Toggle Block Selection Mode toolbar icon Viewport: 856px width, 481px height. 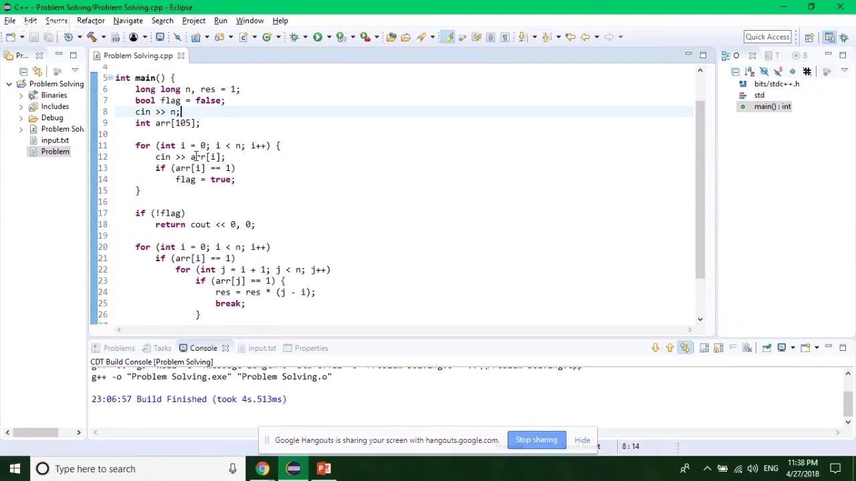pyautogui.click(x=490, y=37)
